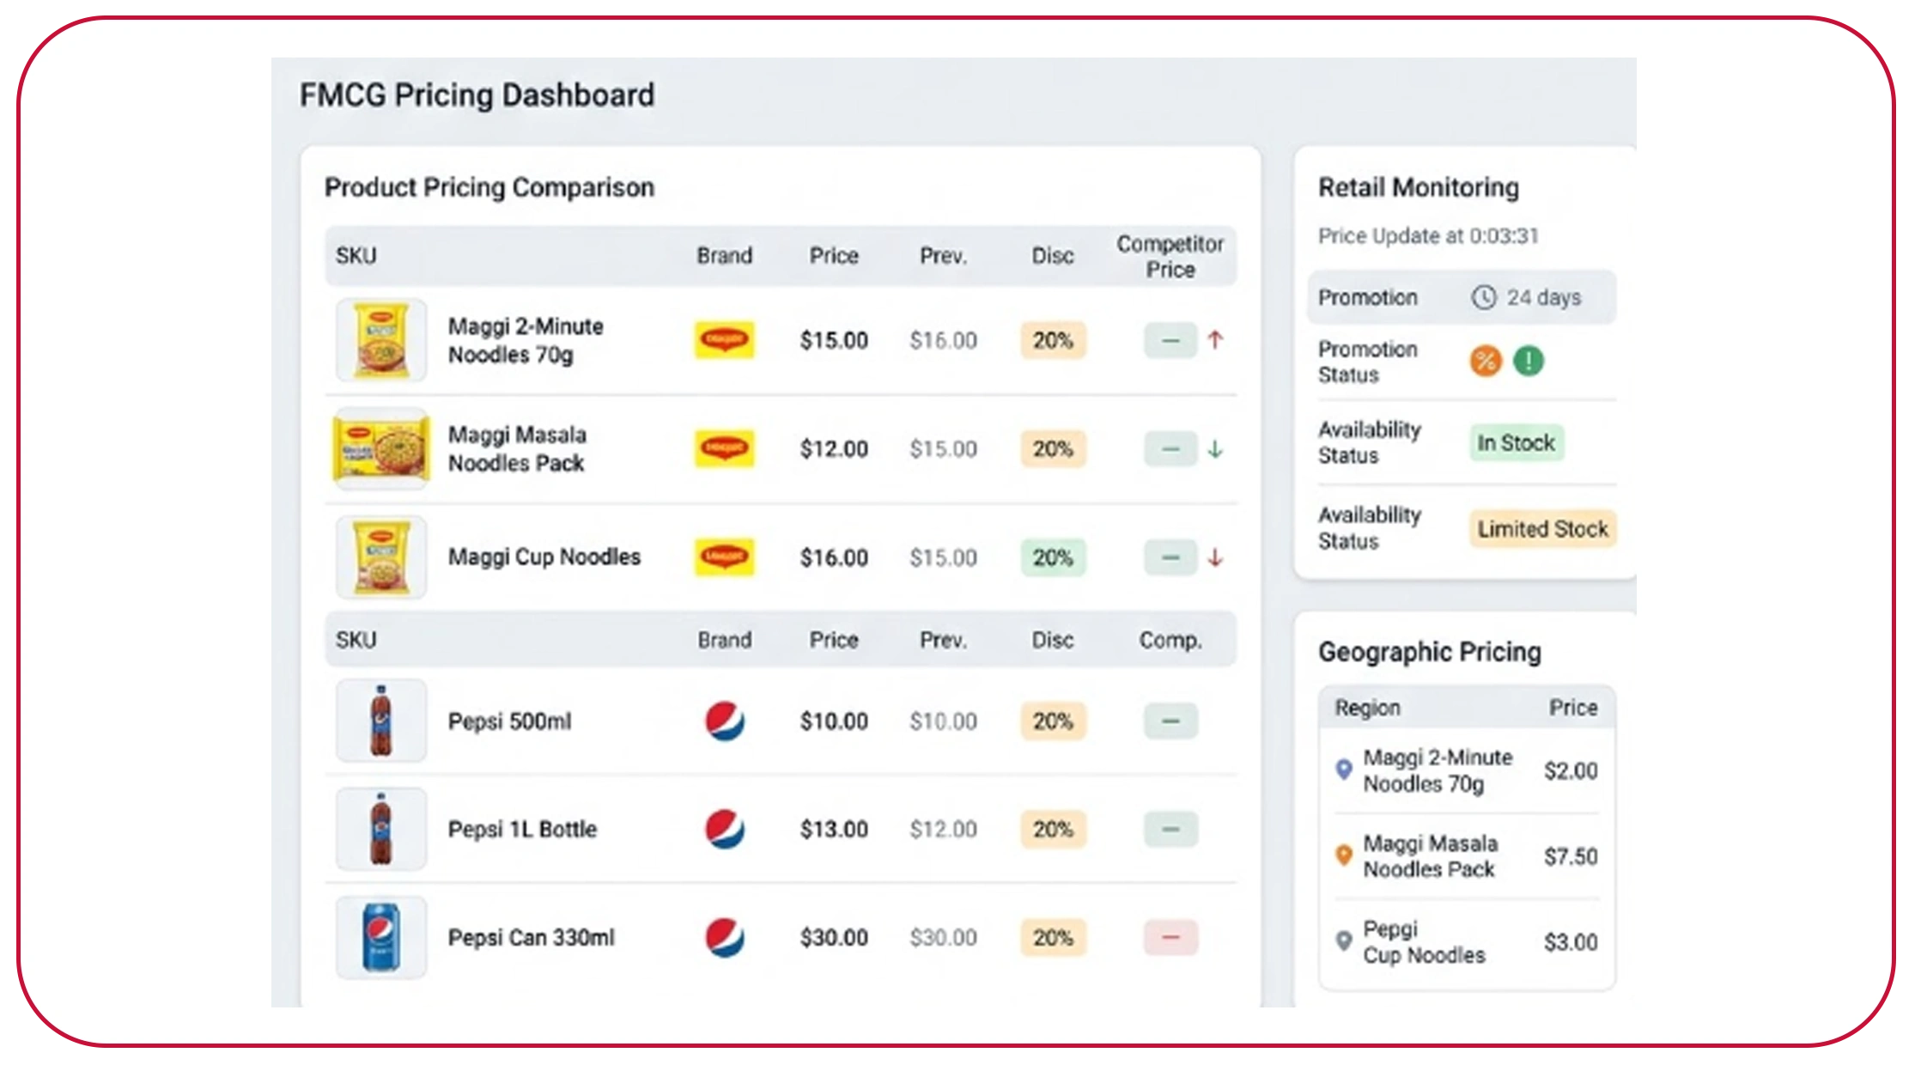
Task: Click the Price header in Geographic Pricing
Action: [1573, 708]
